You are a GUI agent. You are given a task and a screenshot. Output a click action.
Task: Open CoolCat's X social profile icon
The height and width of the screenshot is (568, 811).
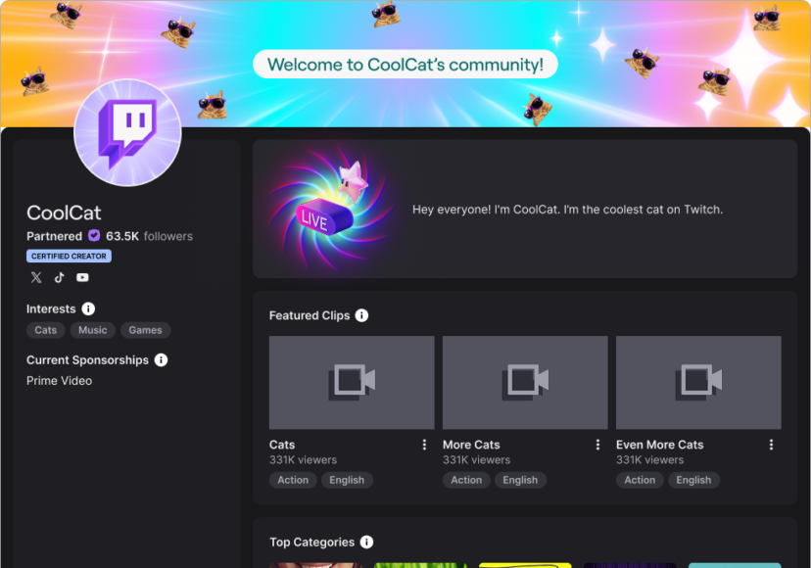(x=36, y=277)
